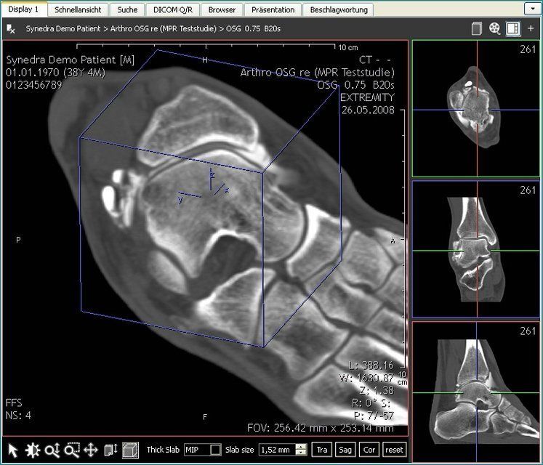
Task: Select the pan move tool
Action: click(91, 450)
